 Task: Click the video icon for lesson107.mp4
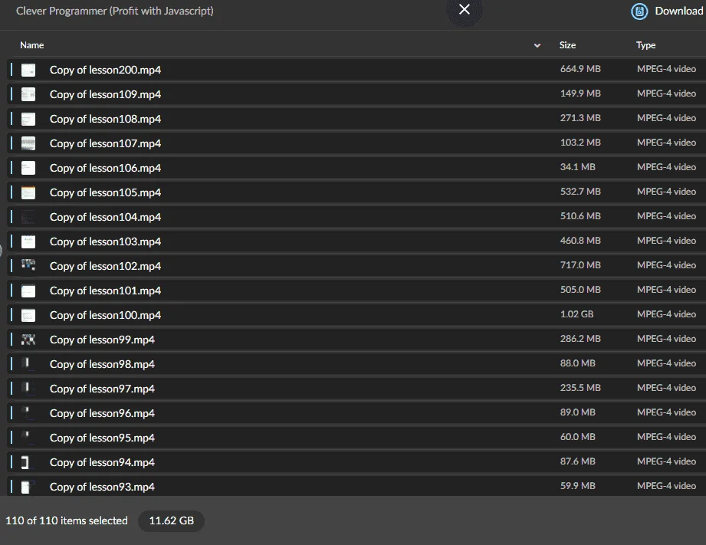28,143
